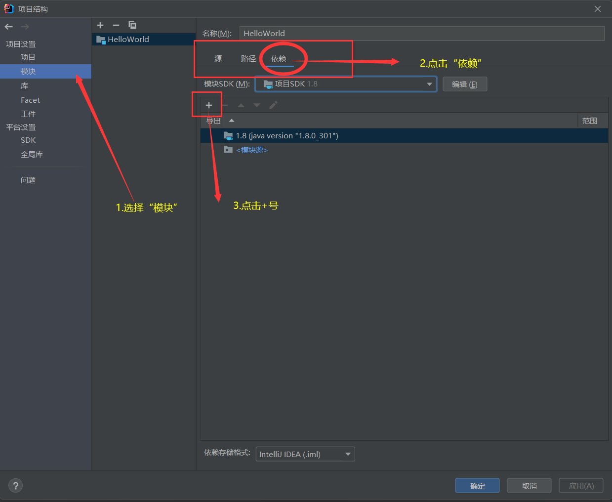612x502 pixels.
Task: Close the Project Structure dialog
Action: click(x=598, y=9)
